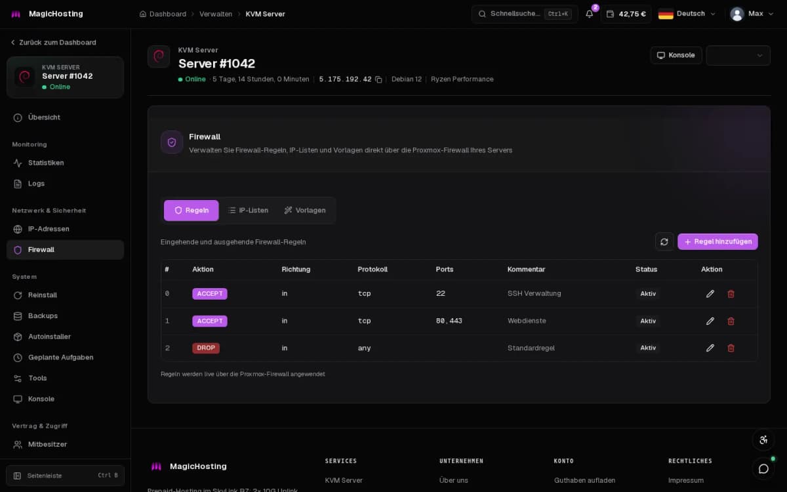Click the Server #1042 sidebar card

click(65, 77)
